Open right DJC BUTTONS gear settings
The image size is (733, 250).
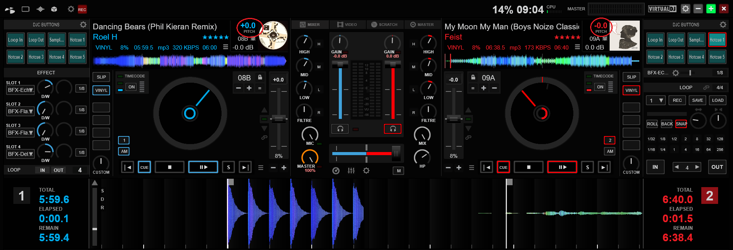click(723, 24)
